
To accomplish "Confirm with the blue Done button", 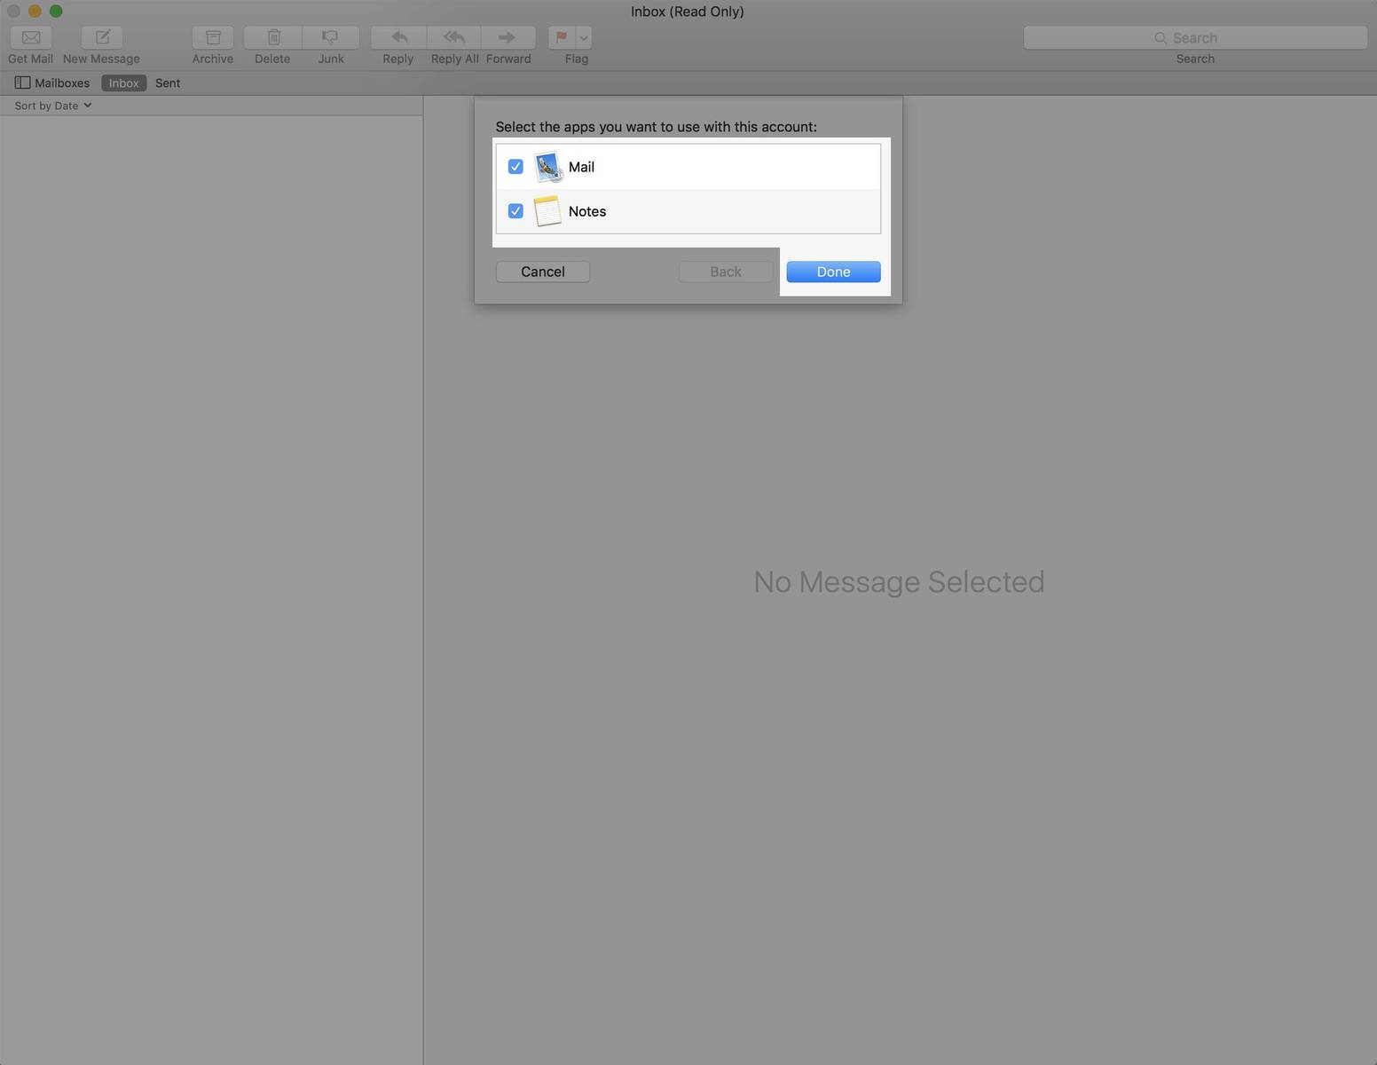I will pyautogui.click(x=833, y=272).
